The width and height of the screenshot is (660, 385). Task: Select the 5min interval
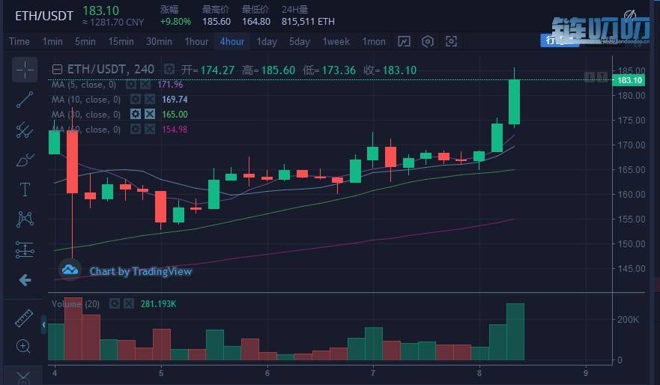85,41
